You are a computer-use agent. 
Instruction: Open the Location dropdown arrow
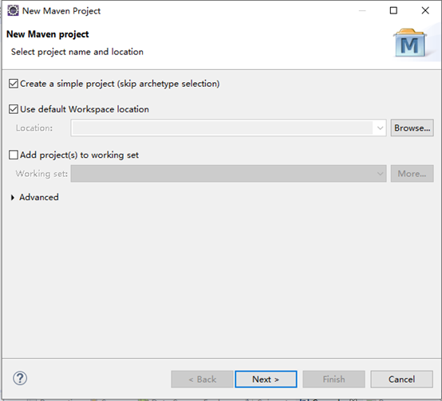click(380, 128)
